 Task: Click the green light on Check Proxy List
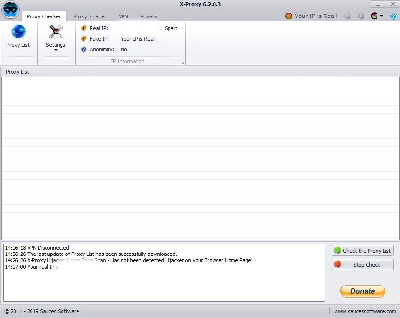coord(338,250)
